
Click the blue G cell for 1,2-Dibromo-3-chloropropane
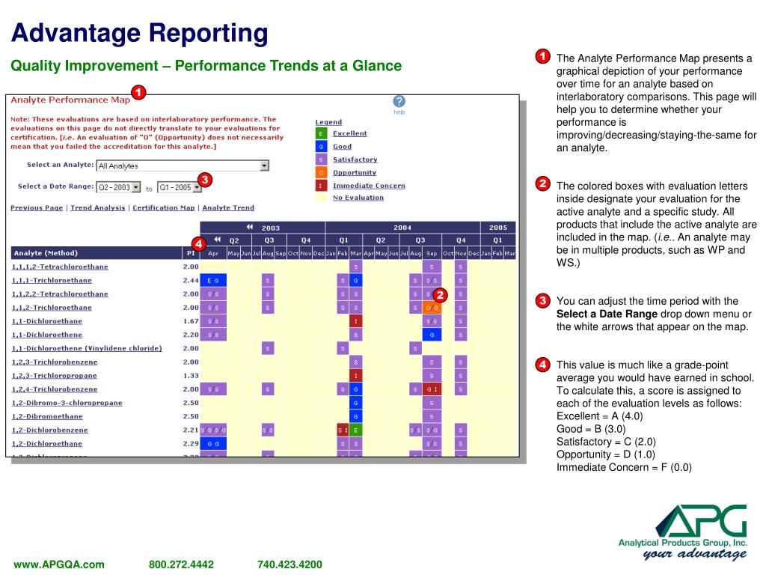[355, 403]
